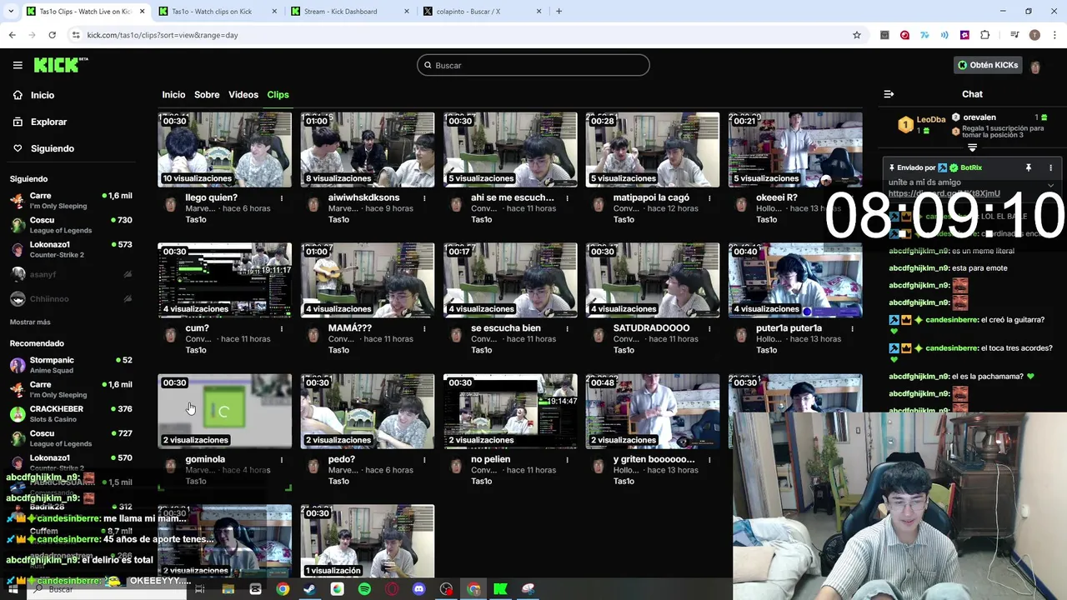Reload the page with refresh icon

pyautogui.click(x=52, y=35)
